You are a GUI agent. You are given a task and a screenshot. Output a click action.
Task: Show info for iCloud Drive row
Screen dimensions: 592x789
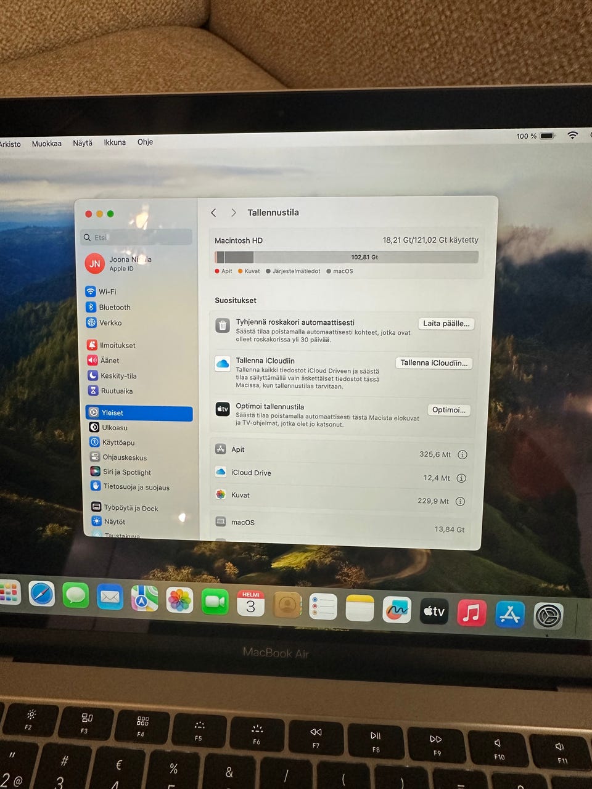461,478
